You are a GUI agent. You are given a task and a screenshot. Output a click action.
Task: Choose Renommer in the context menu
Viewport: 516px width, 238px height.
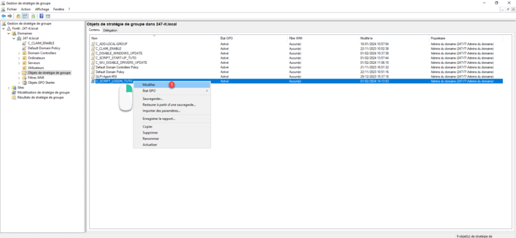pos(172,139)
